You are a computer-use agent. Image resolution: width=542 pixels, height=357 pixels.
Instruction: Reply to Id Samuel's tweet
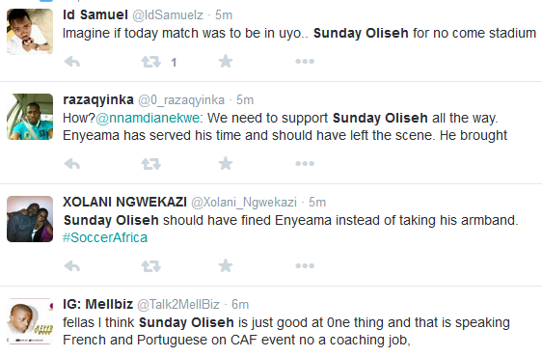(72, 62)
